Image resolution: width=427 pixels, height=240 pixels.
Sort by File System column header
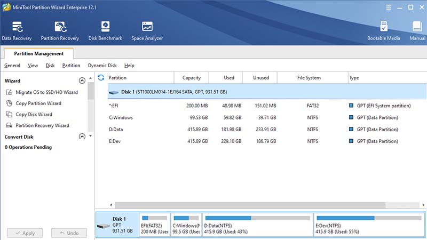pyautogui.click(x=309, y=77)
